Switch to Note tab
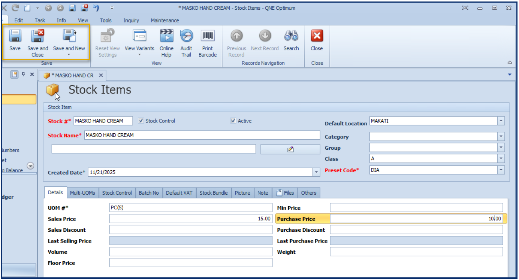The image size is (519, 280). point(263,193)
